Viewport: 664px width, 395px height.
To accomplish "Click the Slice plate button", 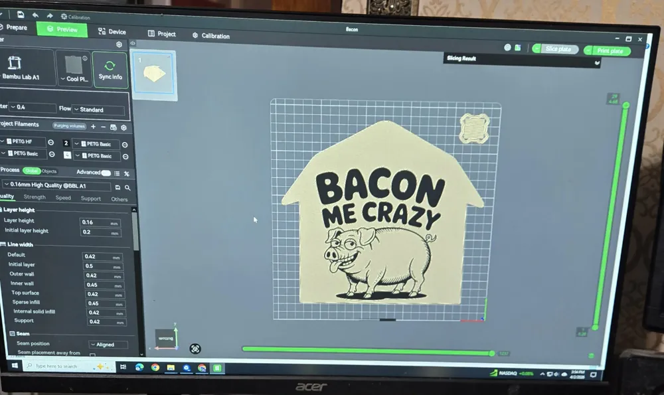I will [x=555, y=48].
